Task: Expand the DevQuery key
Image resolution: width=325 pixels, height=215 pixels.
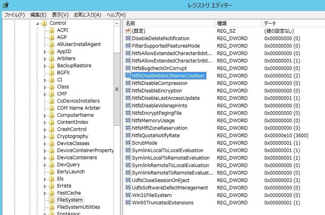Action: pyautogui.click(x=45, y=165)
